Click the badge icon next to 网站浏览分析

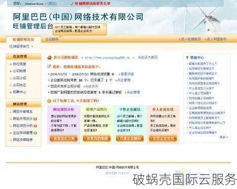[x=35, y=126]
